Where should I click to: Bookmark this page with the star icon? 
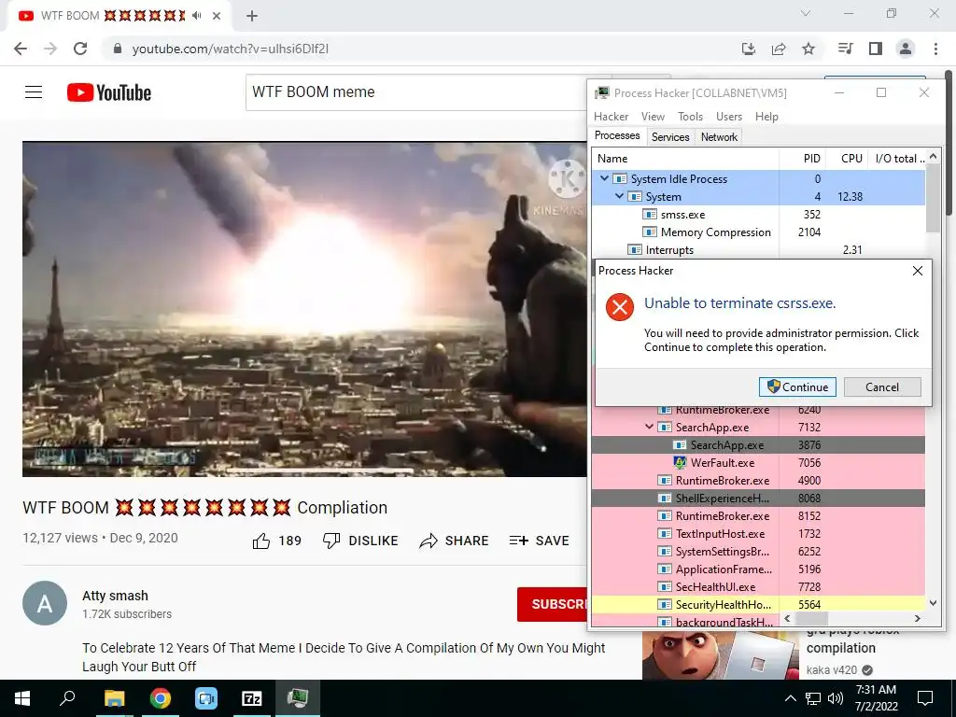point(808,49)
